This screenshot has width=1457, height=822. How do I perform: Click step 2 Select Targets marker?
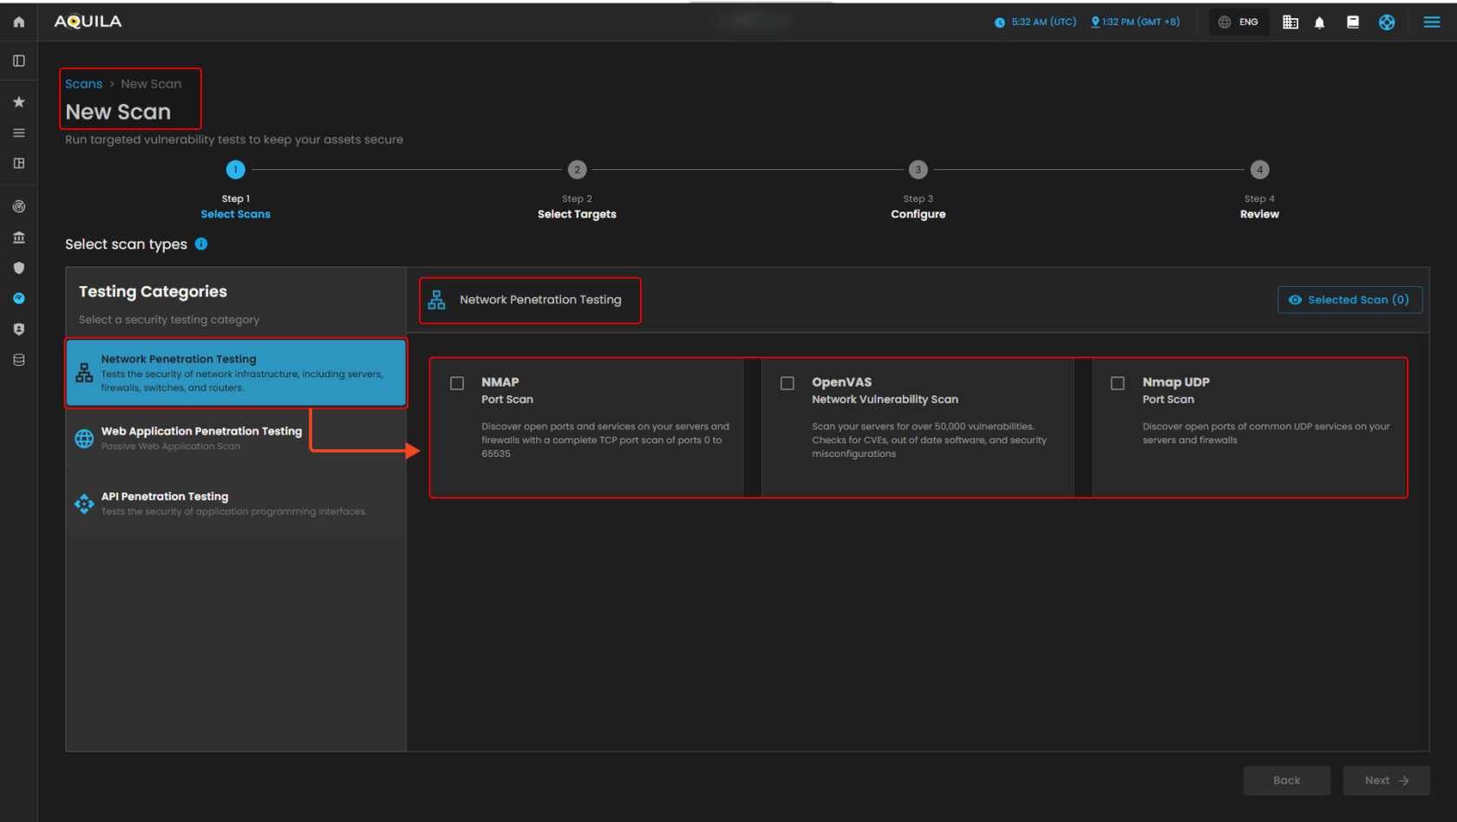577,170
